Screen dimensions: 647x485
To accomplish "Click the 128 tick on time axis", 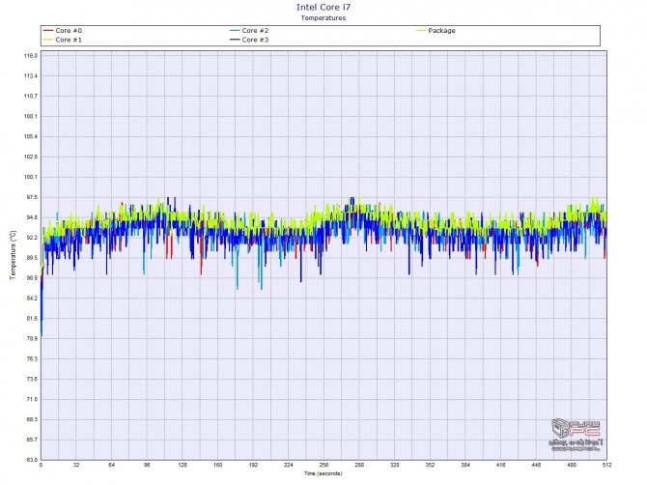I will [183, 465].
